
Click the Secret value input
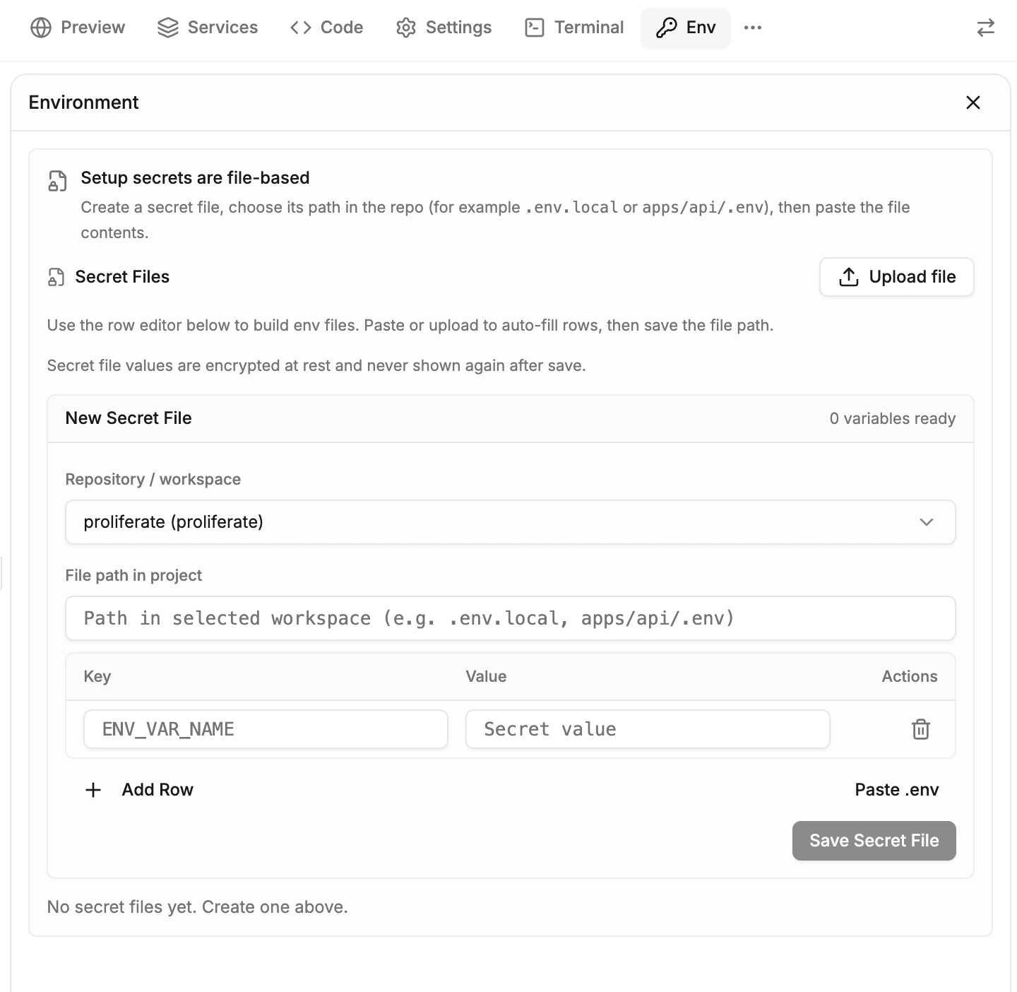[x=647, y=729]
